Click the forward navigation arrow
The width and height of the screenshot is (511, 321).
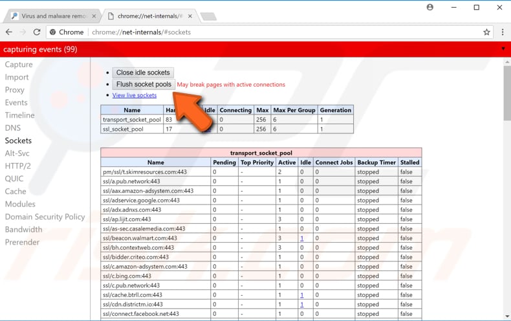(23, 32)
